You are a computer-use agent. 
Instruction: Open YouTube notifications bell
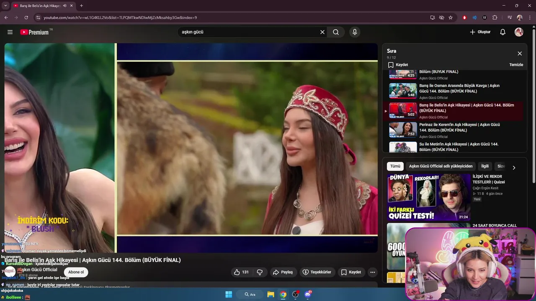point(503,32)
